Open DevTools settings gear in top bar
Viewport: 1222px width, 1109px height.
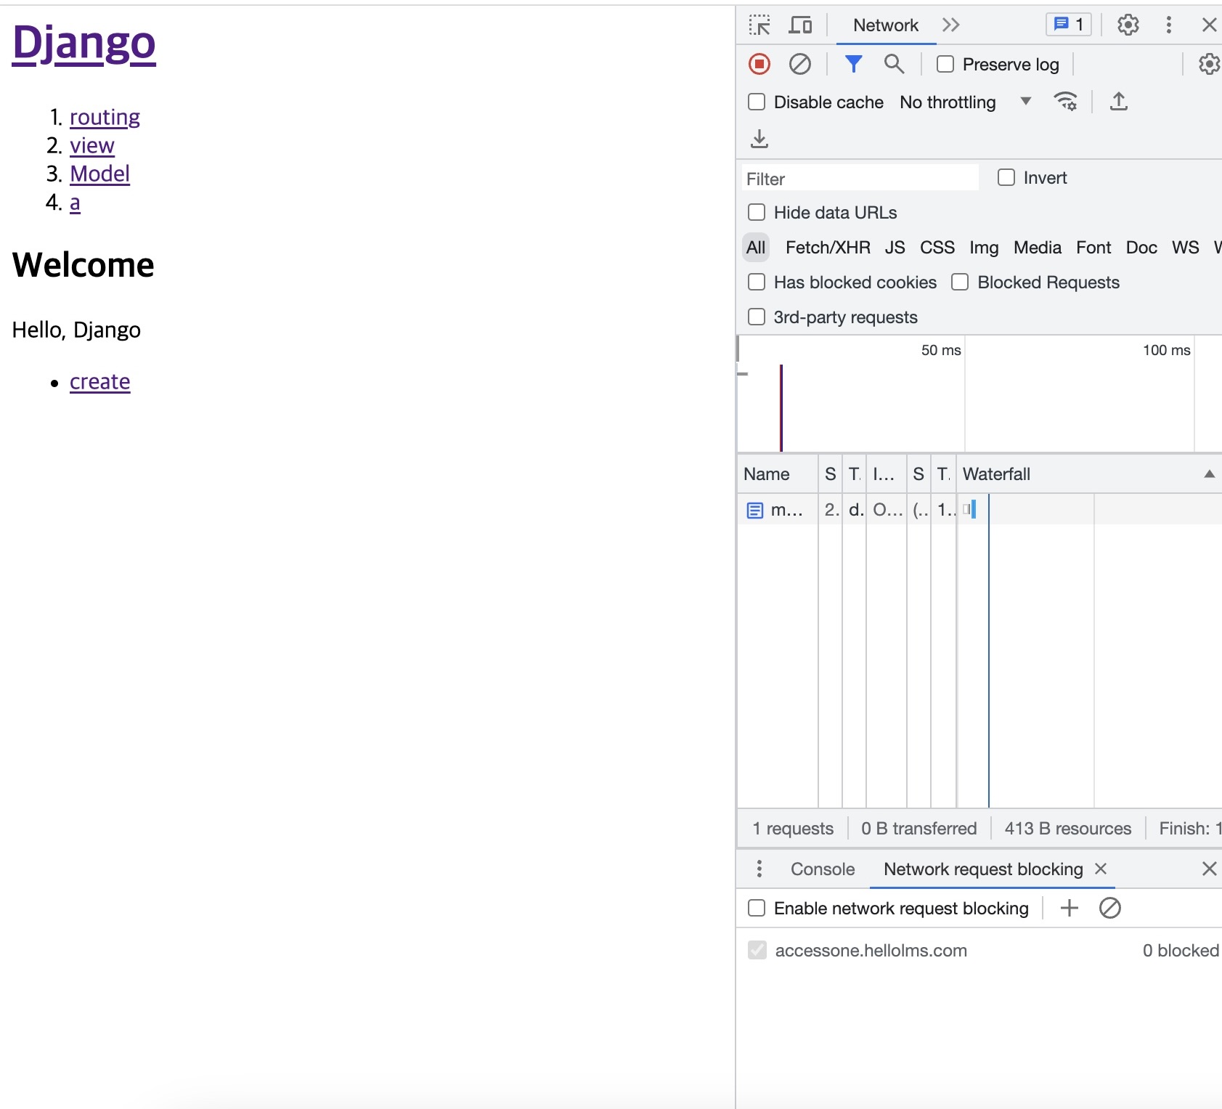click(1128, 25)
